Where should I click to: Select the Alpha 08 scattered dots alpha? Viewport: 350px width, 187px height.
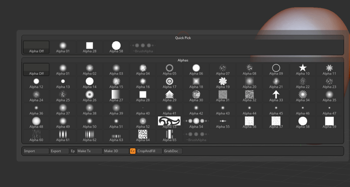(x=249, y=70)
